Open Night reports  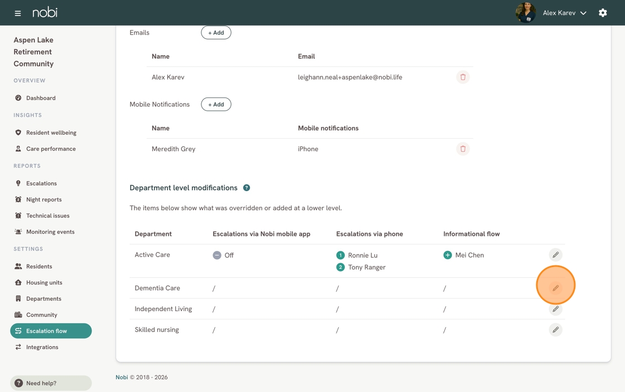(x=51, y=200)
